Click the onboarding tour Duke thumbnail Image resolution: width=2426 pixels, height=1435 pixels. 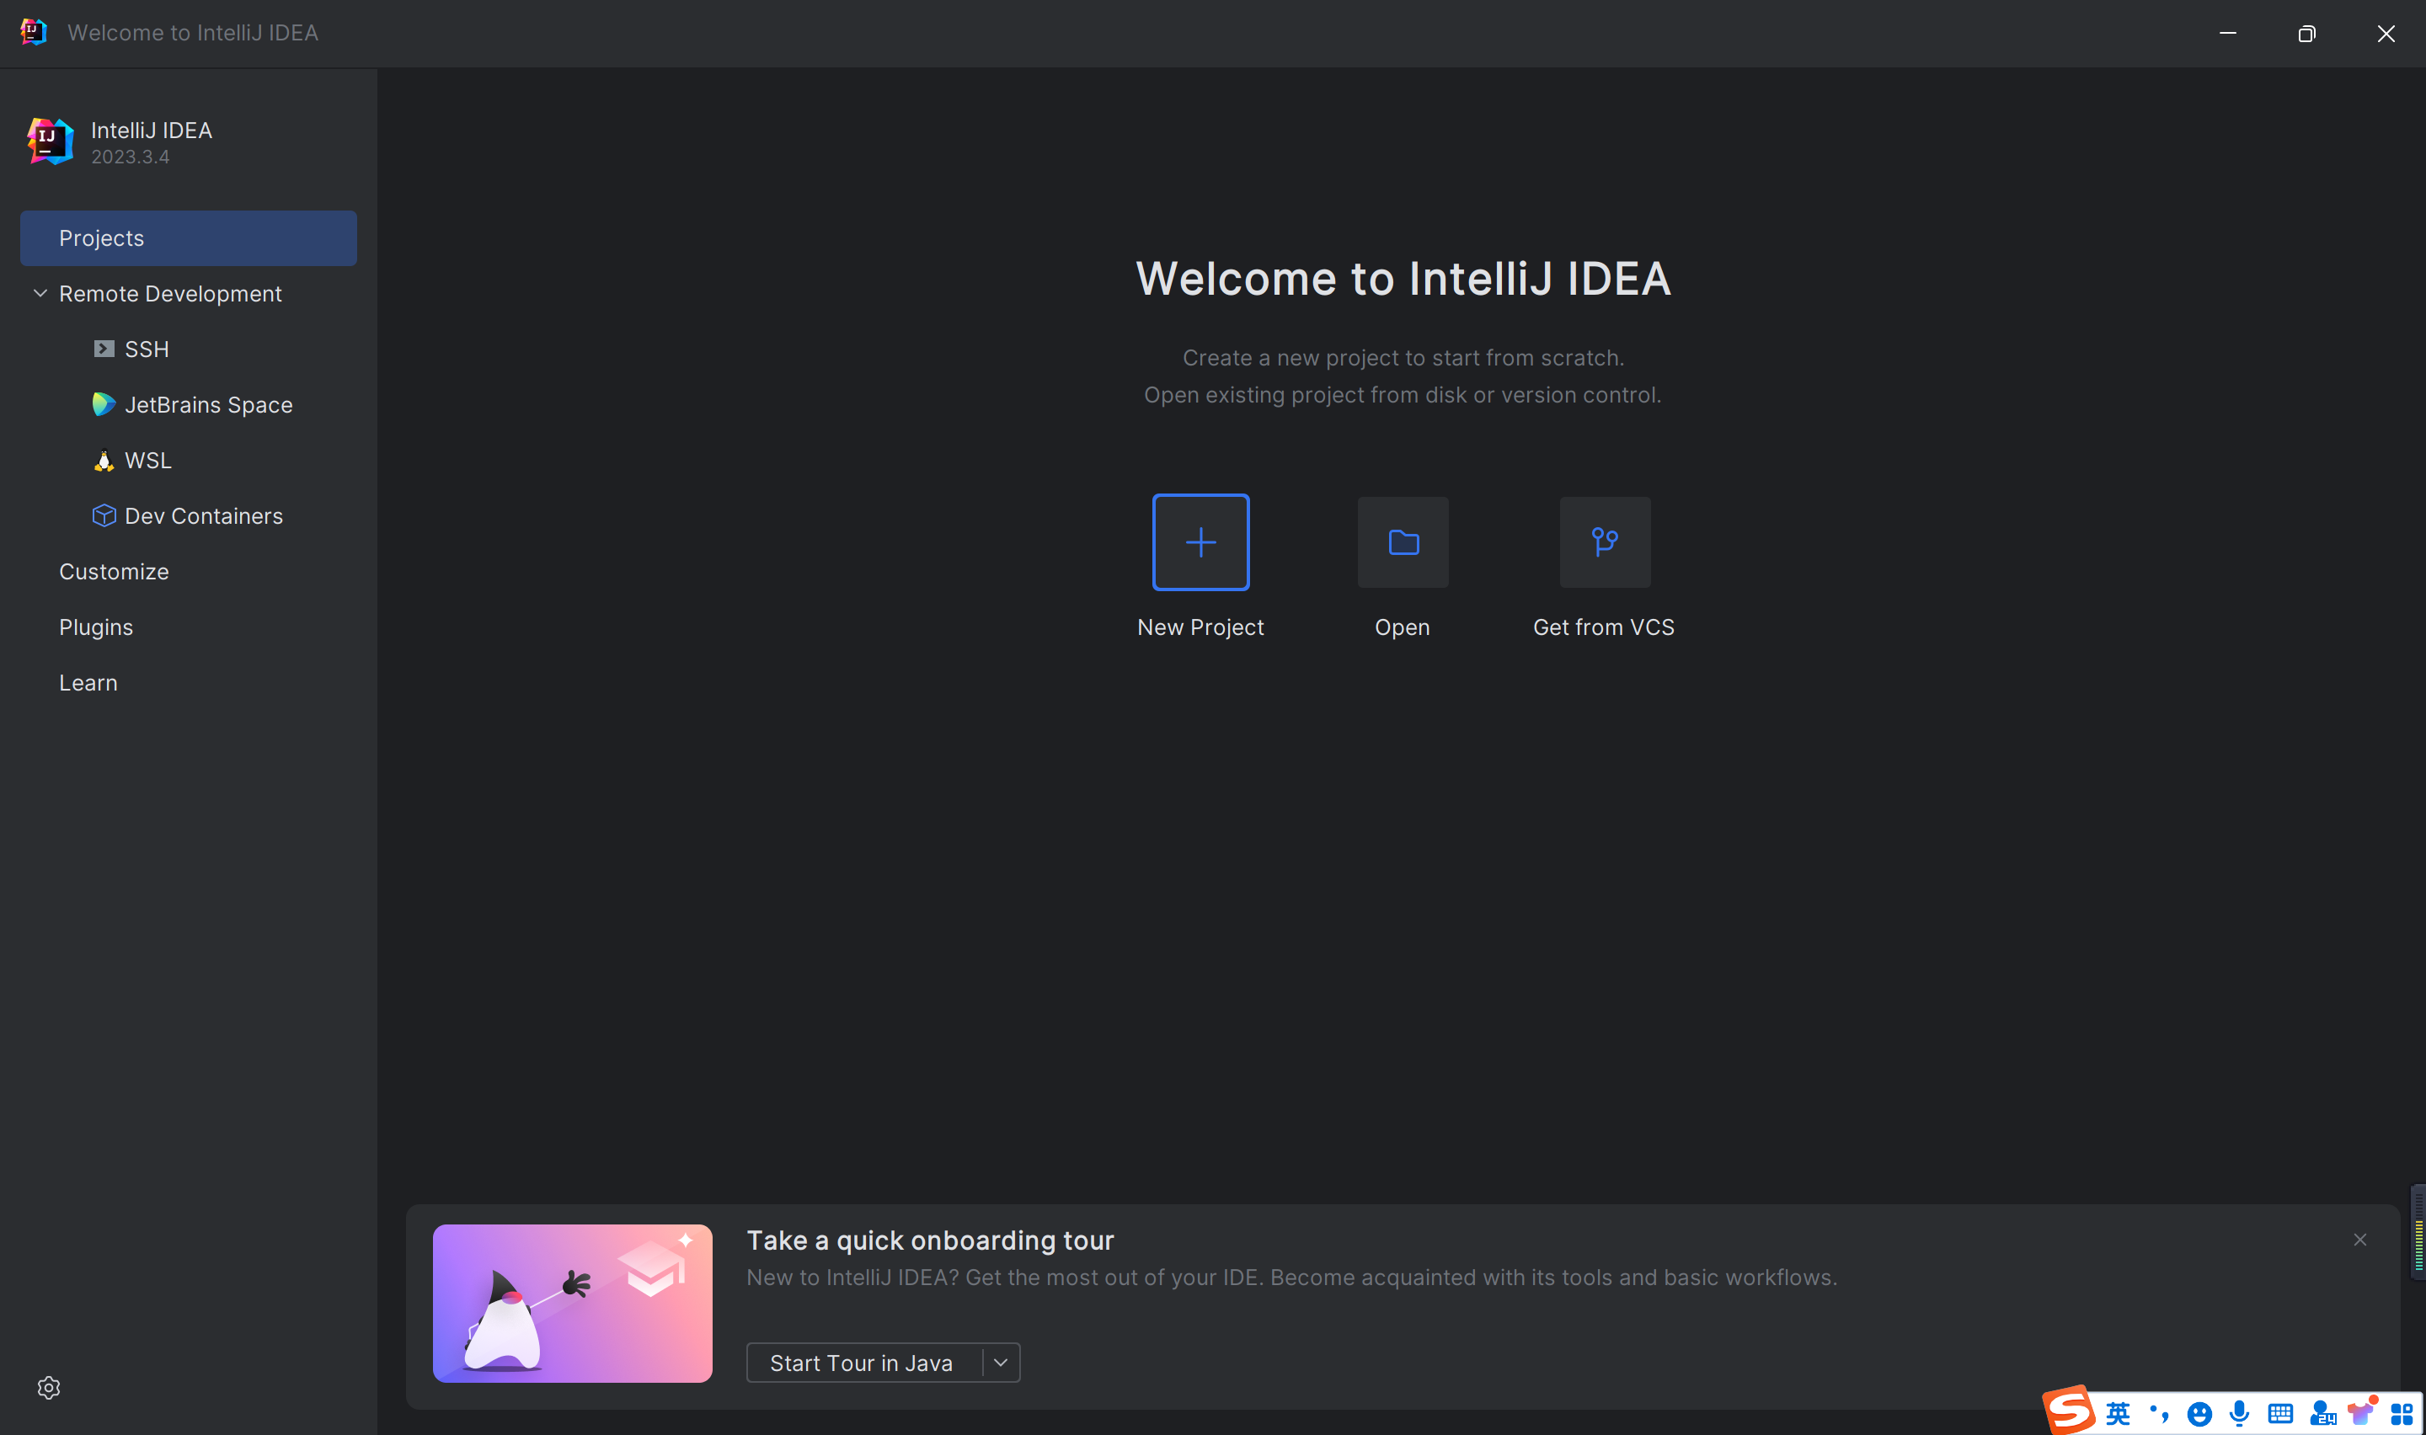point(573,1304)
